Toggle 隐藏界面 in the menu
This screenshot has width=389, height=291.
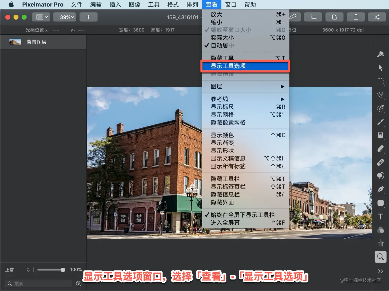[x=246, y=202]
